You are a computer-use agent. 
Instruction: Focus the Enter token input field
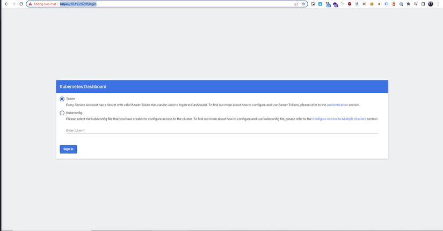[x=222, y=131]
